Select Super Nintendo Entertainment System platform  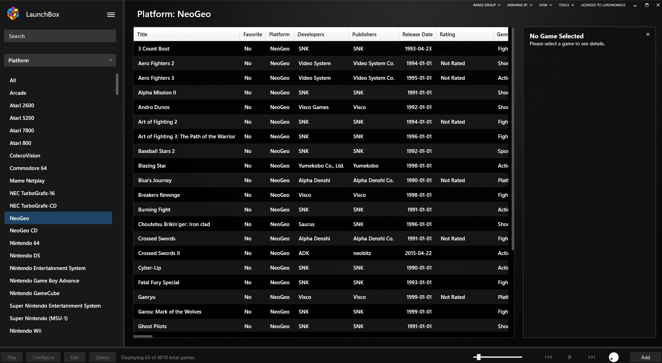pyautogui.click(x=58, y=306)
